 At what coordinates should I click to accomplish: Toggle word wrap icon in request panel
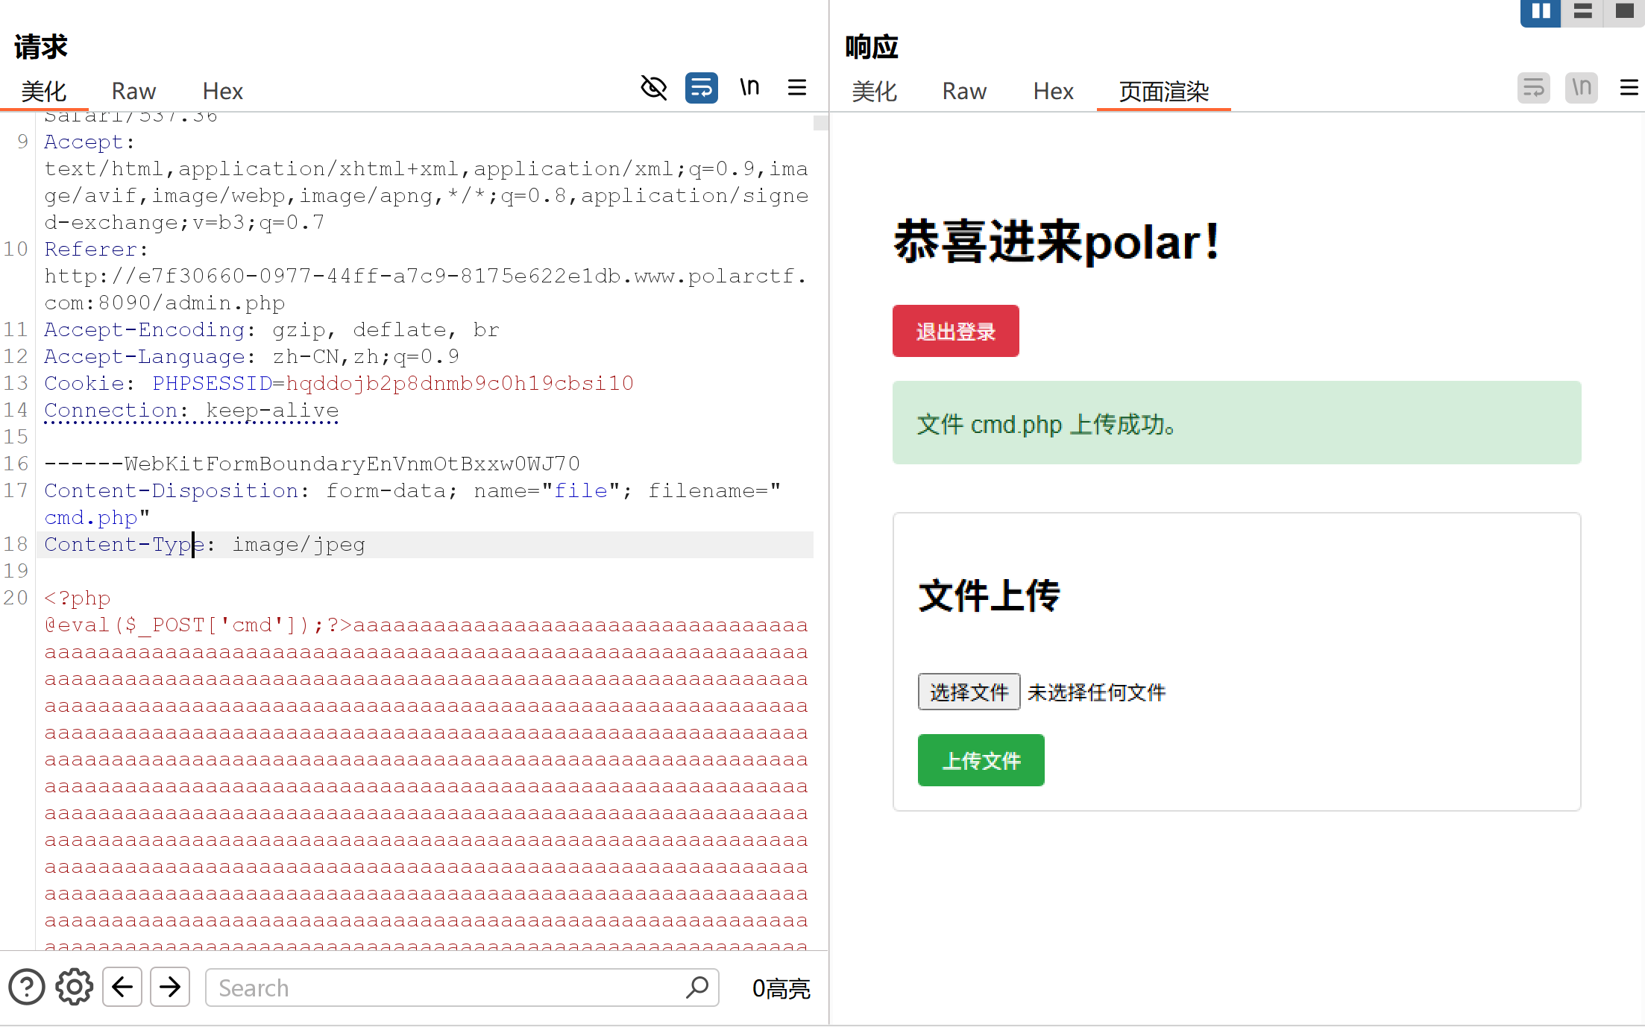tap(701, 88)
